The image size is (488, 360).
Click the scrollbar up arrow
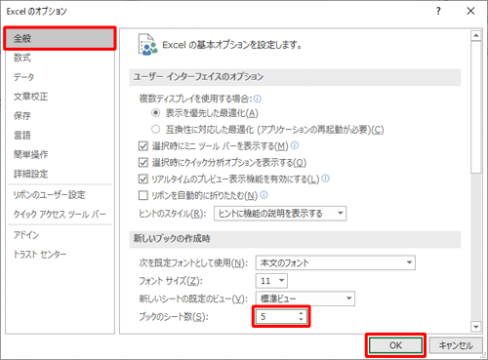[x=476, y=35]
